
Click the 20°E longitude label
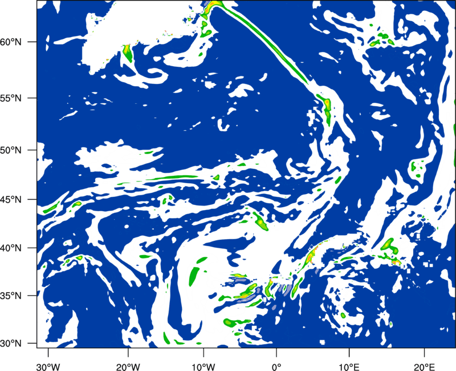pyautogui.click(x=424, y=367)
